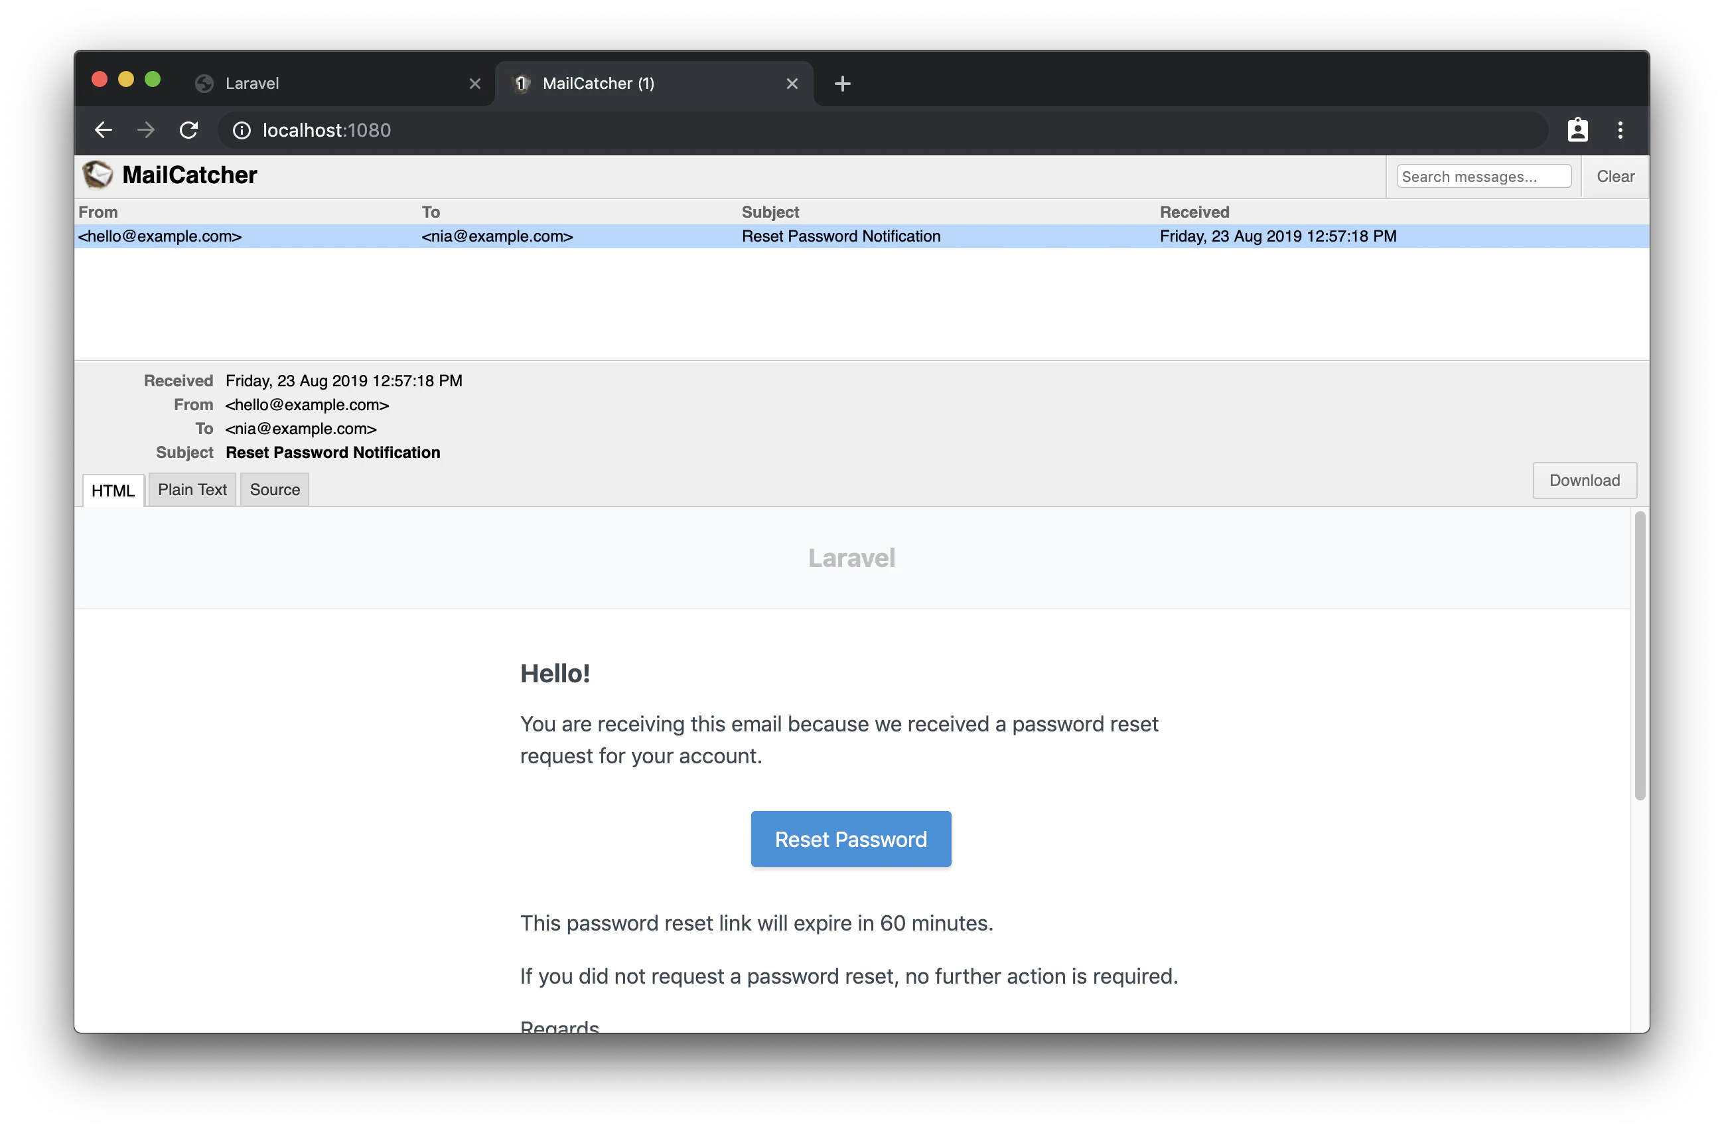The width and height of the screenshot is (1724, 1131).
Task: Click the To column header
Action: pyautogui.click(x=431, y=212)
